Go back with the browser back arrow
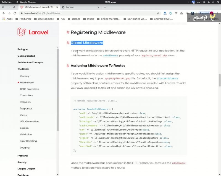Image resolution: width=221 pixels, height=176 pixels. tap(4, 13)
